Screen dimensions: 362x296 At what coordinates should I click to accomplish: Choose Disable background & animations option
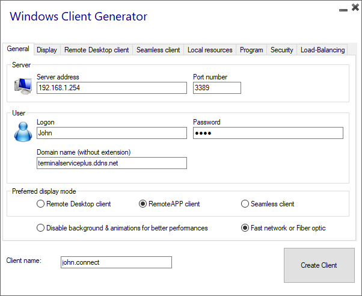[122, 228]
